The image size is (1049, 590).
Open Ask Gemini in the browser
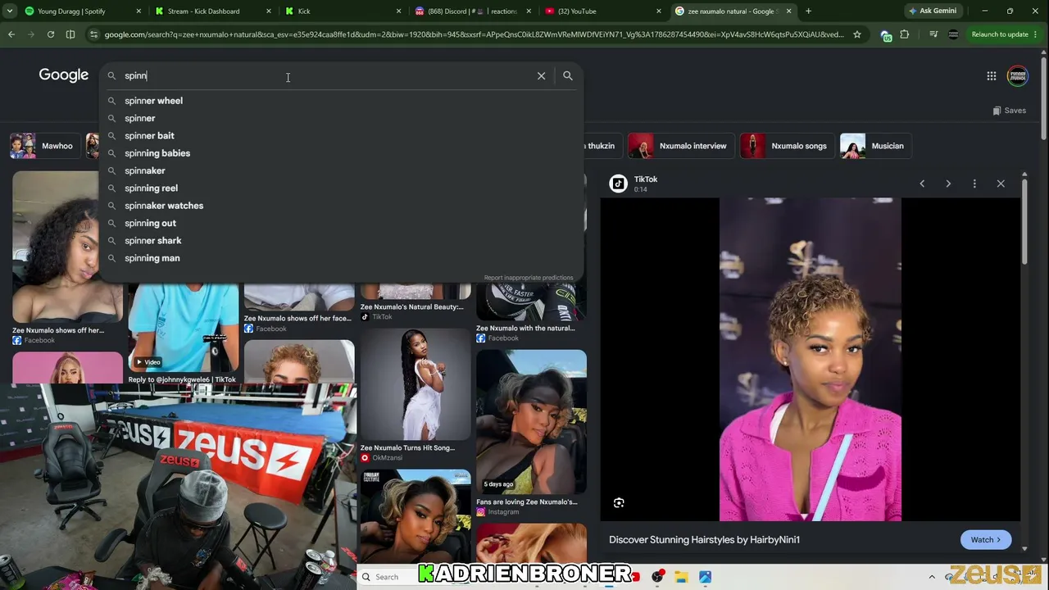coord(933,11)
